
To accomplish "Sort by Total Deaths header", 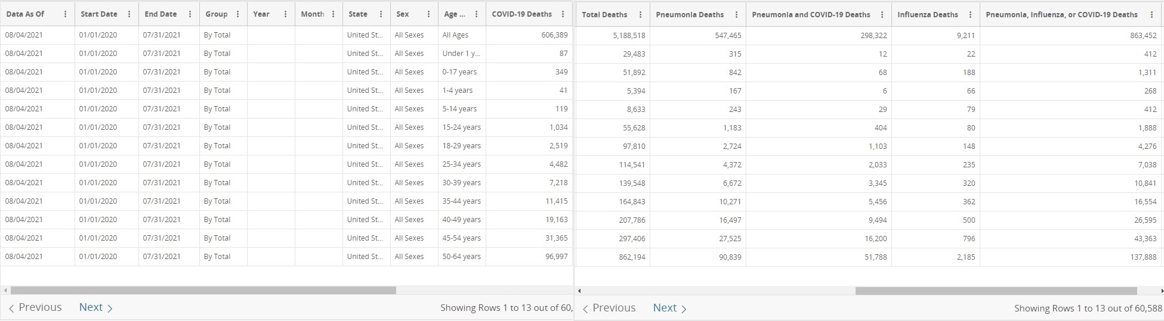I will pos(604,15).
